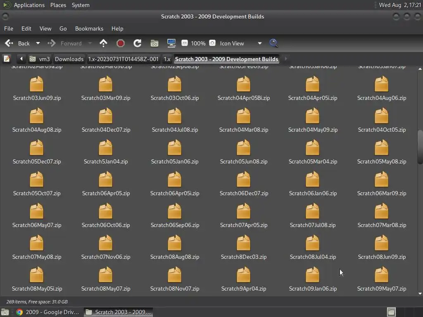
Task: Open the File menu
Action: [x=9, y=28]
